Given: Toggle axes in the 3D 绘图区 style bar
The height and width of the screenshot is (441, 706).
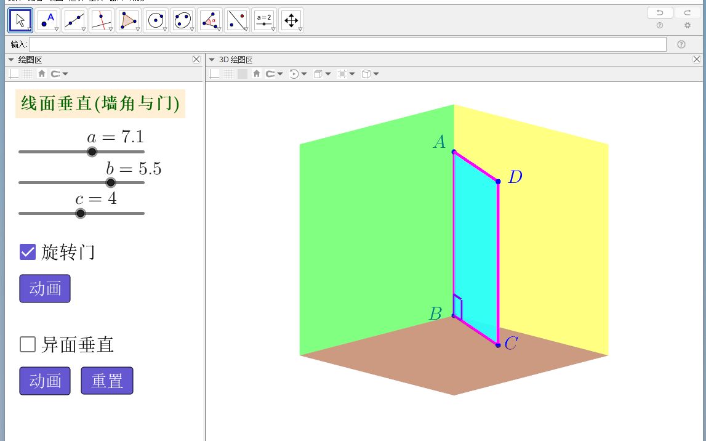Looking at the screenshot, I should 214,73.
